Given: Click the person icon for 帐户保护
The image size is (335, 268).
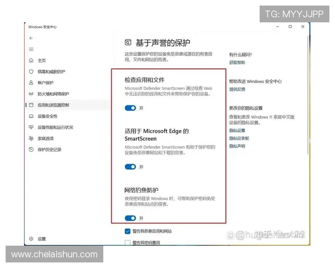Looking at the screenshot, I should coord(31,83).
